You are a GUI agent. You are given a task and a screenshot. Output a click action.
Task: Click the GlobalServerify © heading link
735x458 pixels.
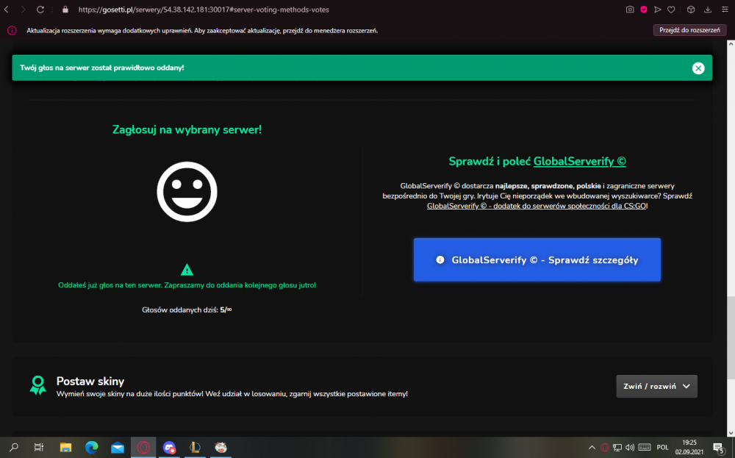(579, 161)
